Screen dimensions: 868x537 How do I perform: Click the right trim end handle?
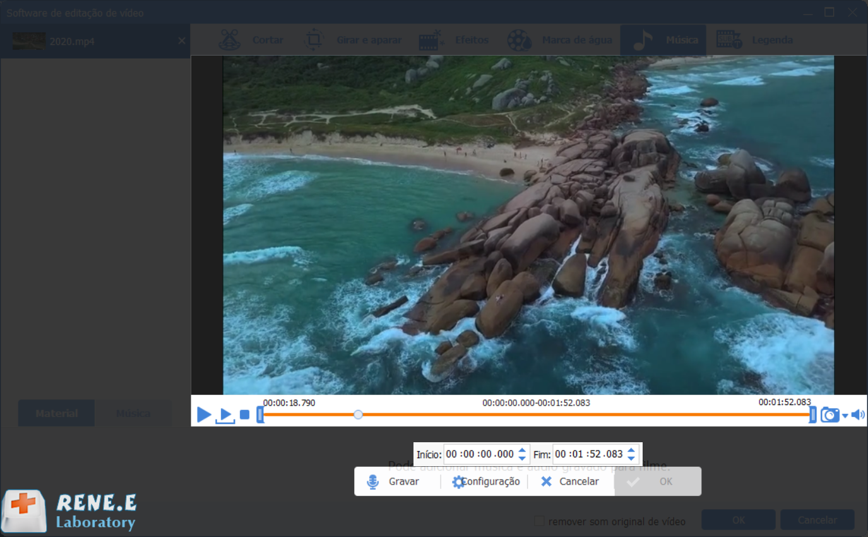[x=813, y=414]
